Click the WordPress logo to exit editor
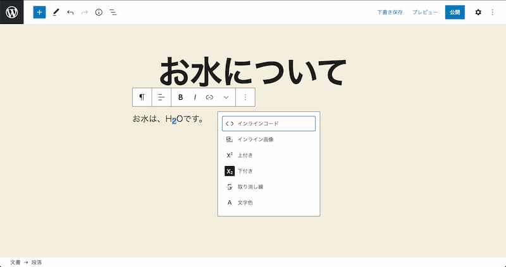The image size is (506, 267). click(x=11, y=12)
